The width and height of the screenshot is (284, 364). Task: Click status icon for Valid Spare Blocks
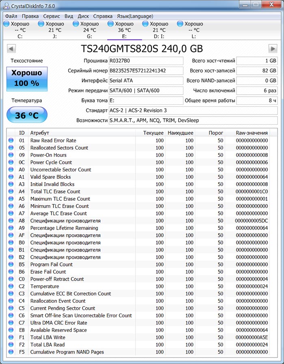(11, 177)
